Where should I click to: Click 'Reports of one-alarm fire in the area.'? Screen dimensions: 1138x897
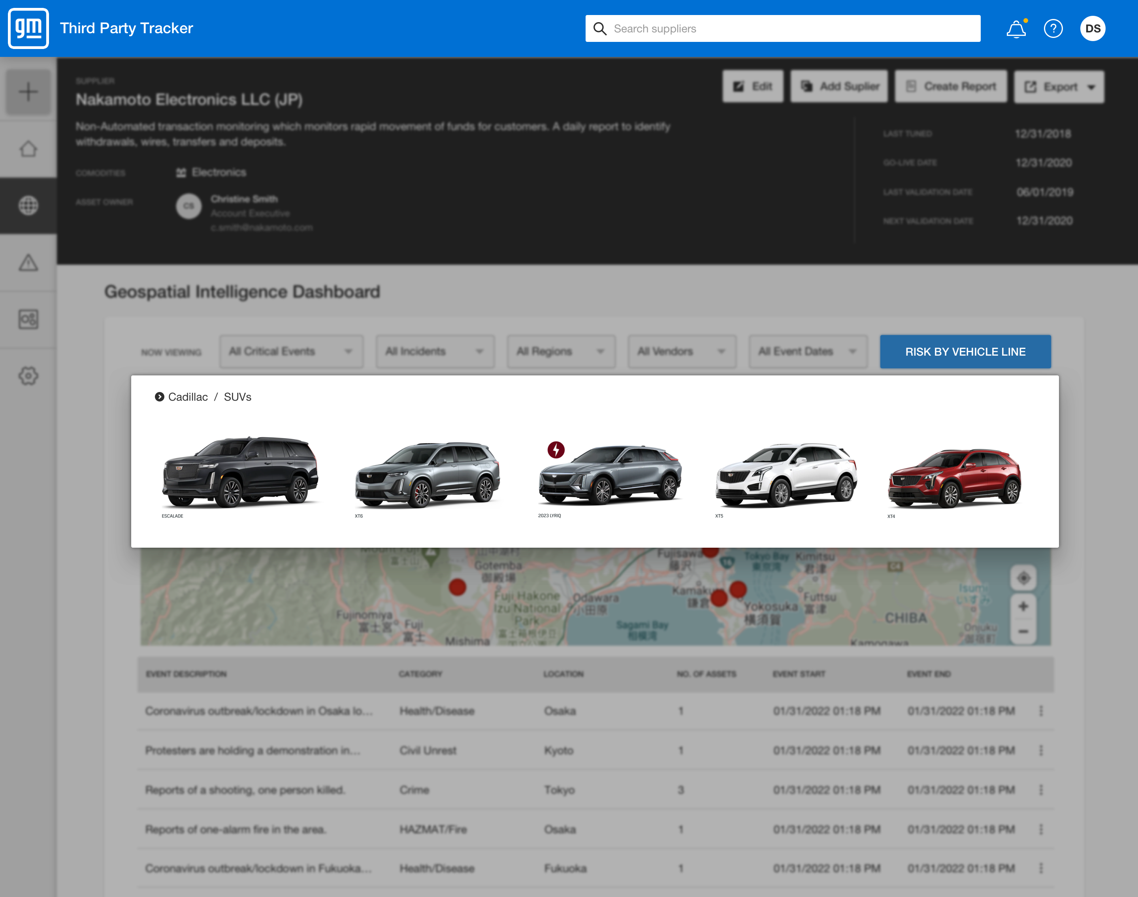pyautogui.click(x=235, y=829)
